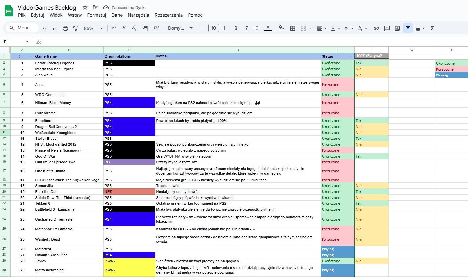The width and height of the screenshot is (468, 277).
Task: Open the borders tool
Action: coord(293,28)
